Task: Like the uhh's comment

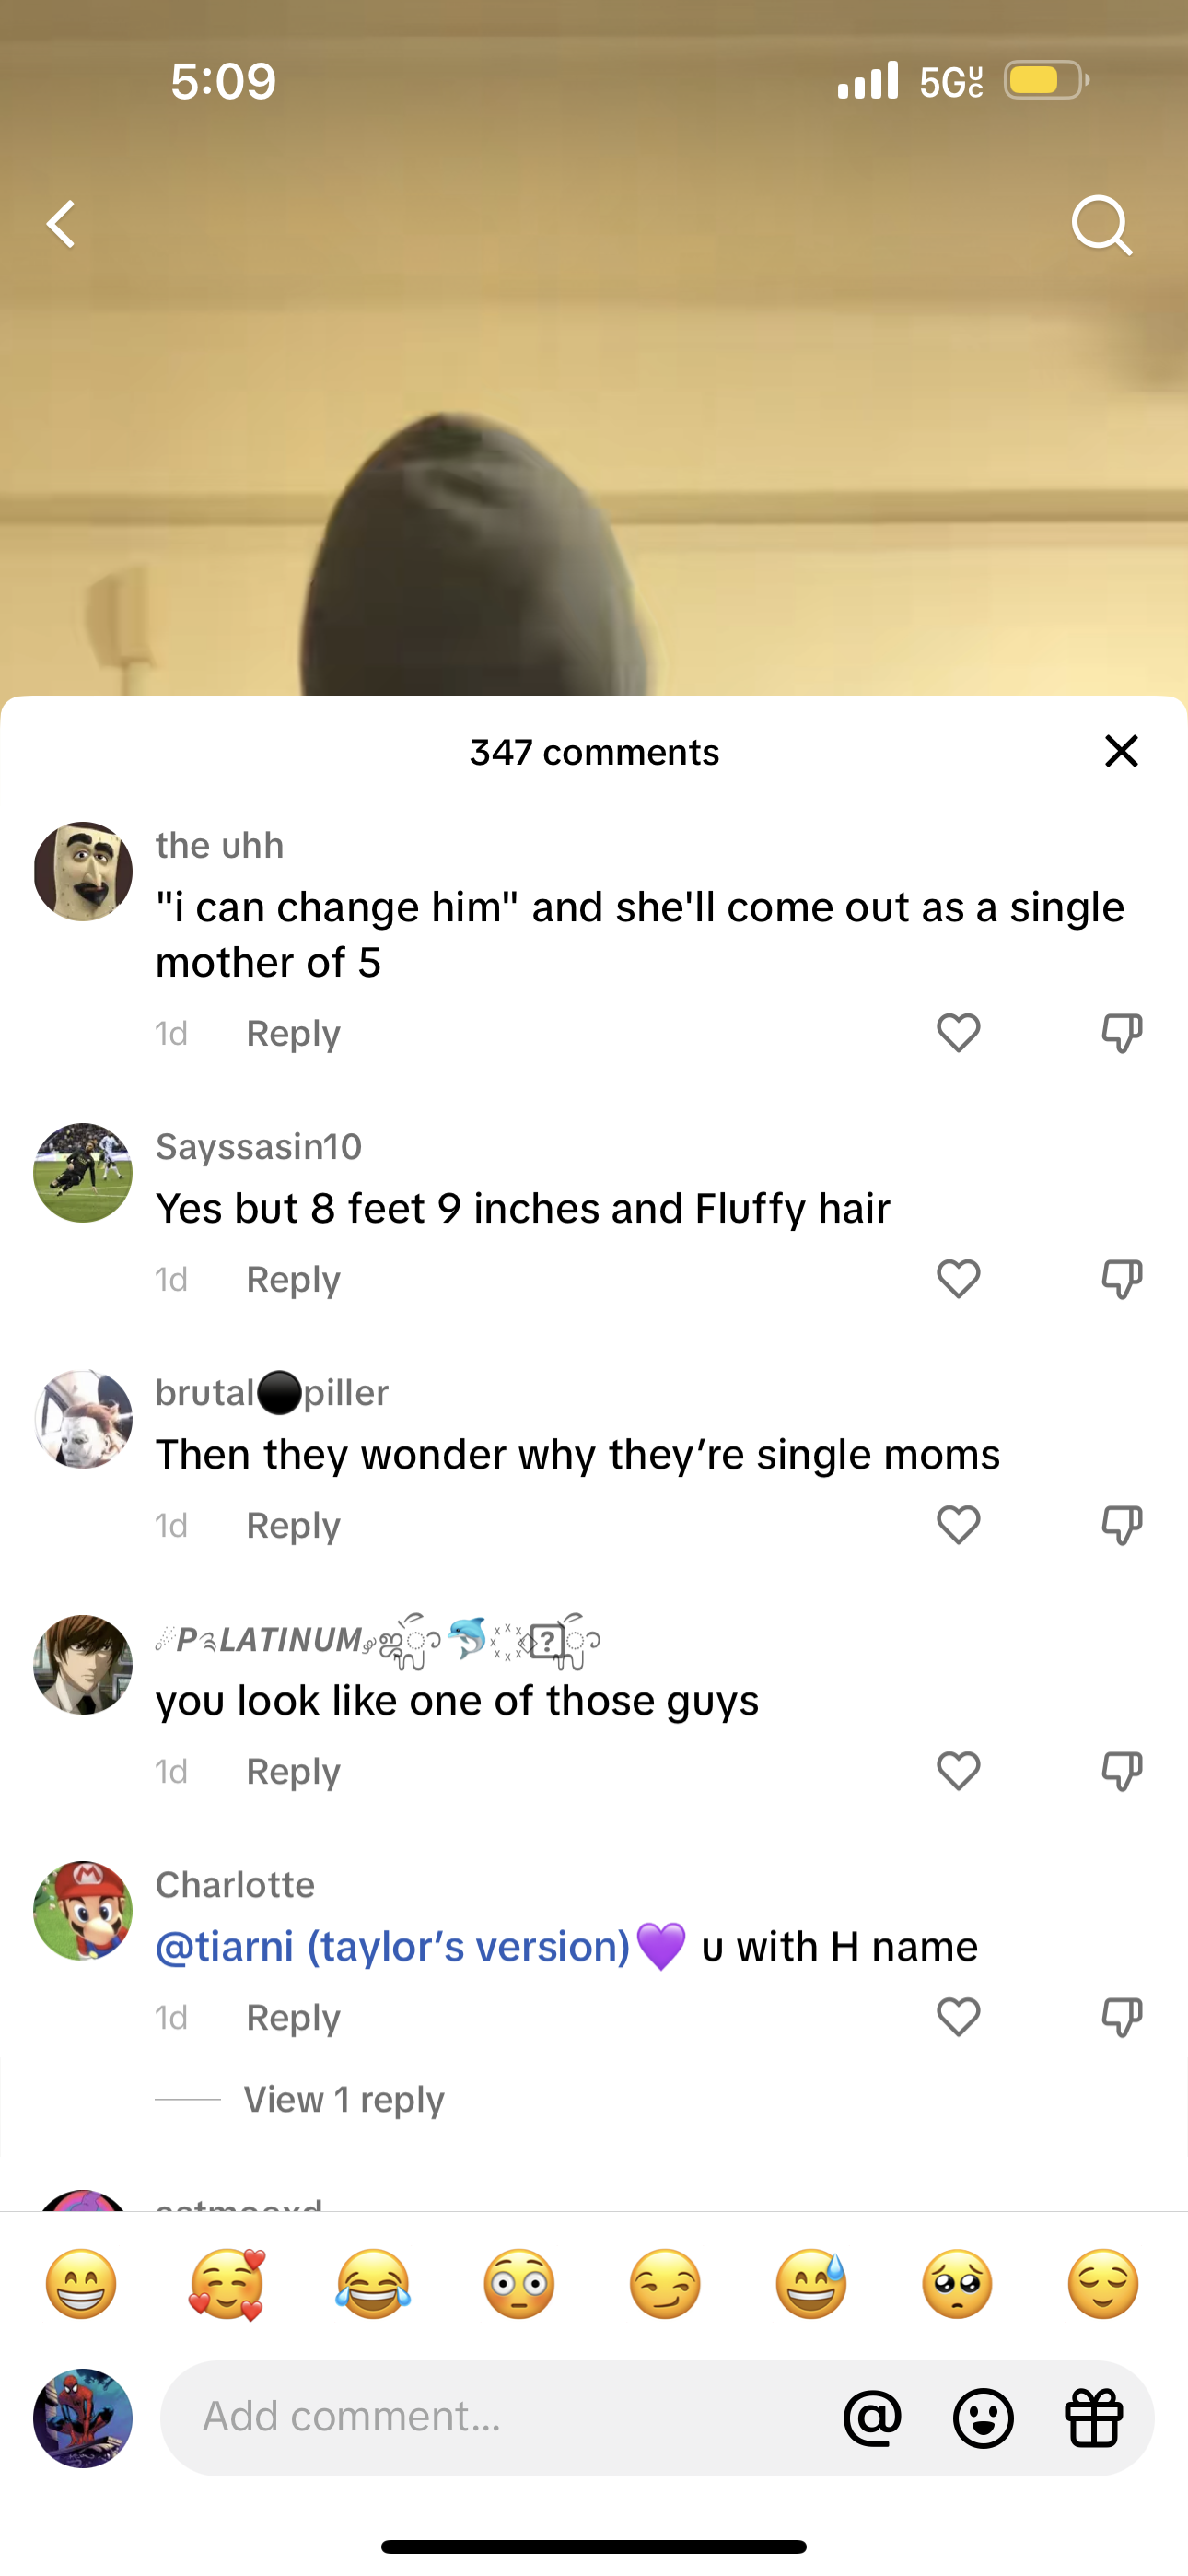Action: tap(958, 1033)
